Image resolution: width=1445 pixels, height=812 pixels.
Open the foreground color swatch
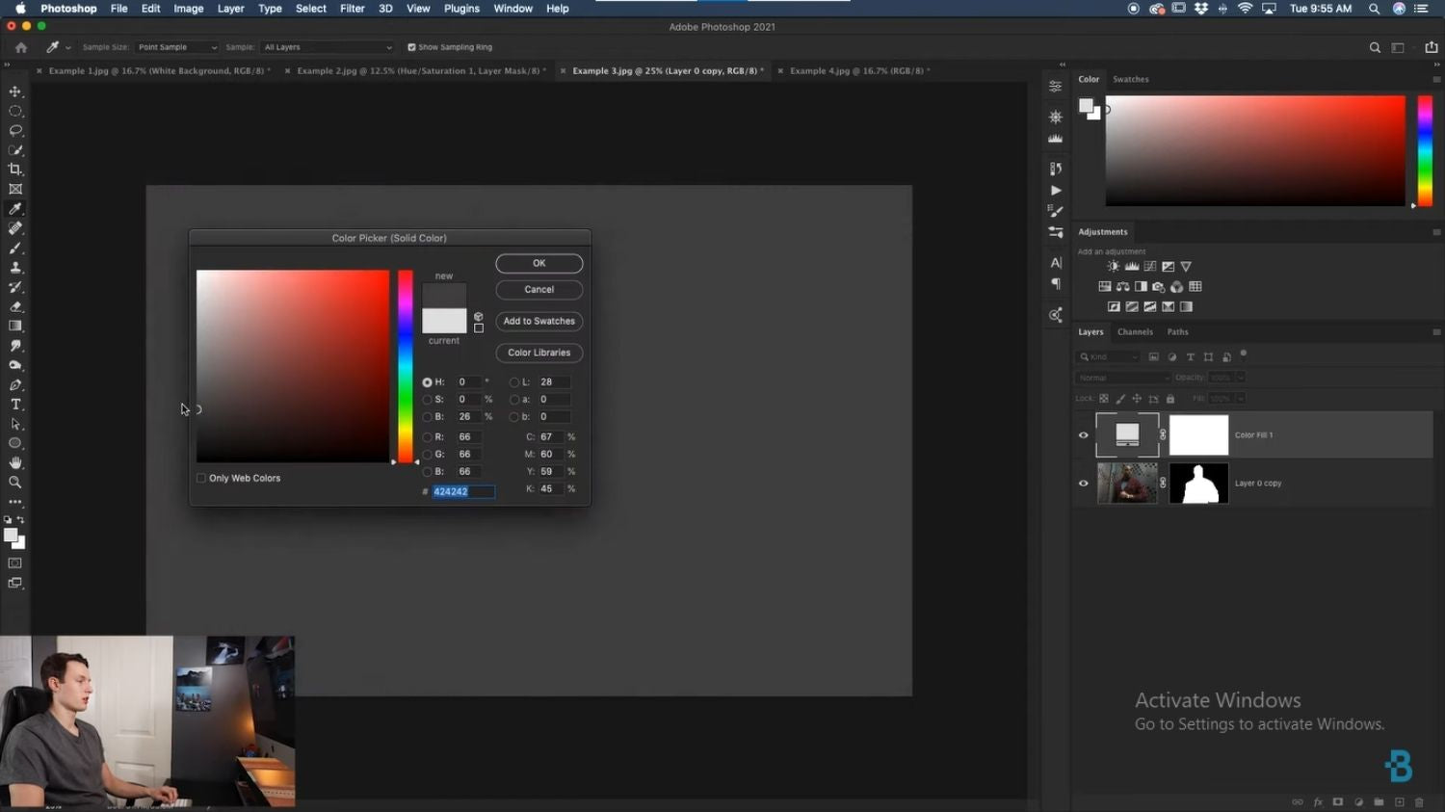(x=11, y=534)
